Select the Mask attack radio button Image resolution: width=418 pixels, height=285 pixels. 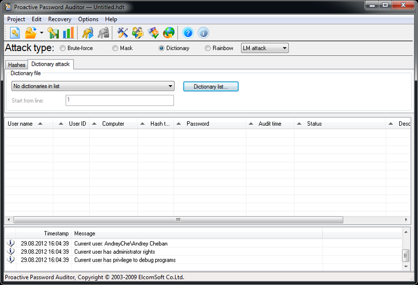click(x=115, y=49)
